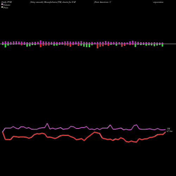Screen dimensions: 176x176
Task: Click the 67.64 price value label
Action: click(169, 131)
